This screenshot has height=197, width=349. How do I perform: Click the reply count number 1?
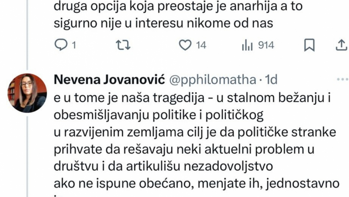tap(74, 46)
